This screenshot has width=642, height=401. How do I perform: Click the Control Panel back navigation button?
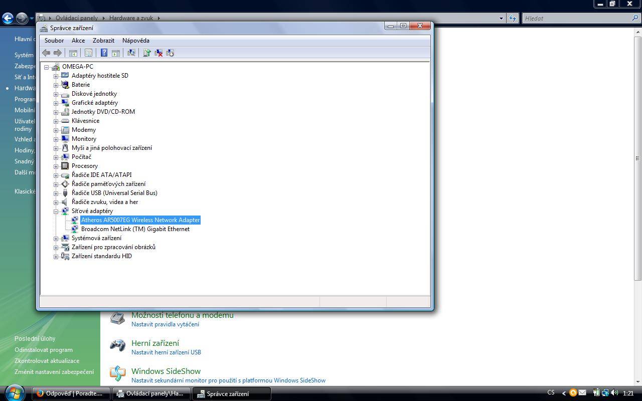pyautogui.click(x=8, y=19)
